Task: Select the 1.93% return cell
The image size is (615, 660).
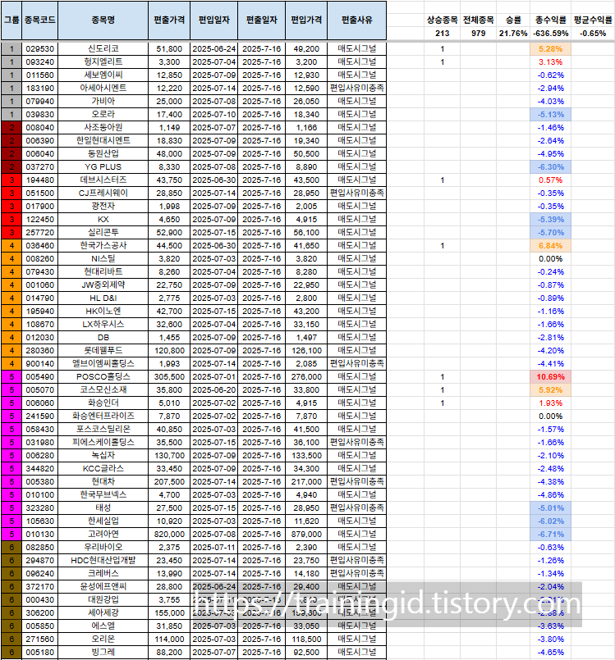Action: tap(550, 403)
